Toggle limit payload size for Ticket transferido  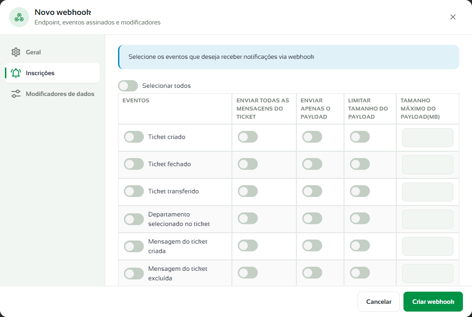click(x=360, y=191)
